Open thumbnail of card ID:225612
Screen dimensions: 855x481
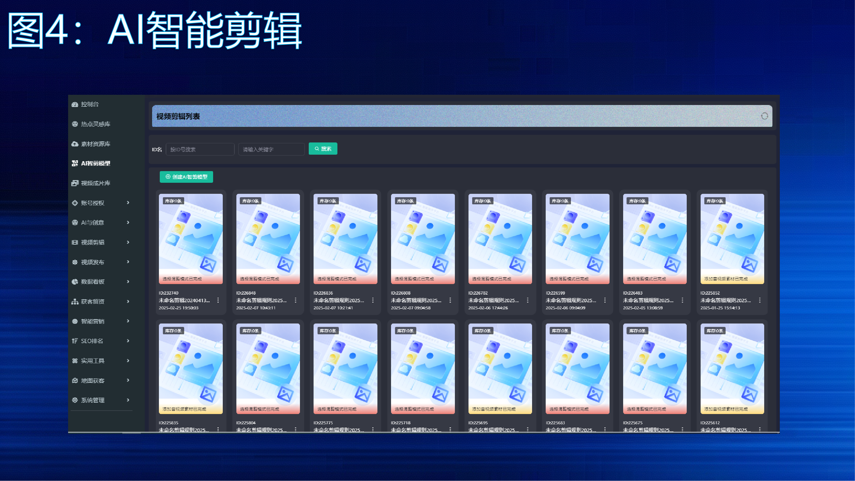click(732, 369)
